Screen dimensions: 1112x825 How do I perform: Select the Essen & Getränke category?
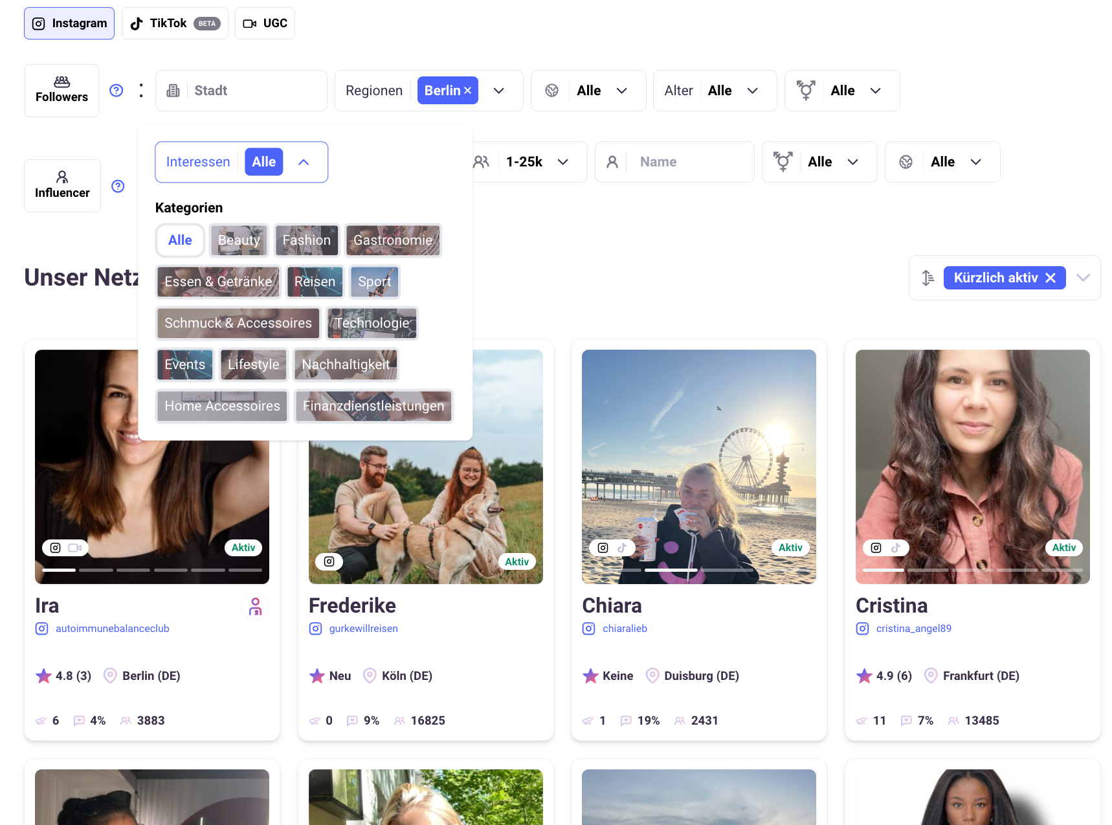(x=218, y=282)
